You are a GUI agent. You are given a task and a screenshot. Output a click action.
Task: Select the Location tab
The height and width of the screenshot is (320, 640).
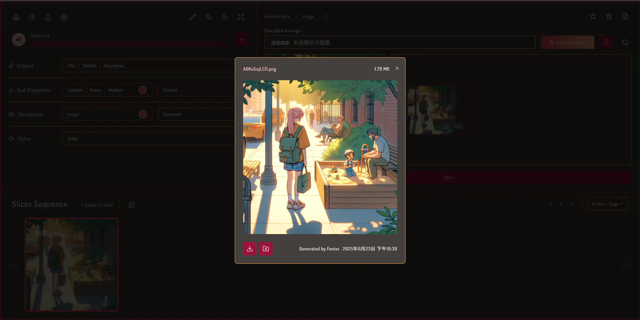75,90
